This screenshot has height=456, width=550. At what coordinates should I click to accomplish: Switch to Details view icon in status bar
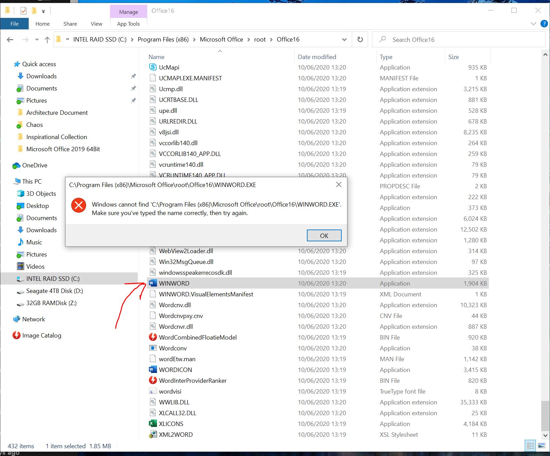click(530, 446)
